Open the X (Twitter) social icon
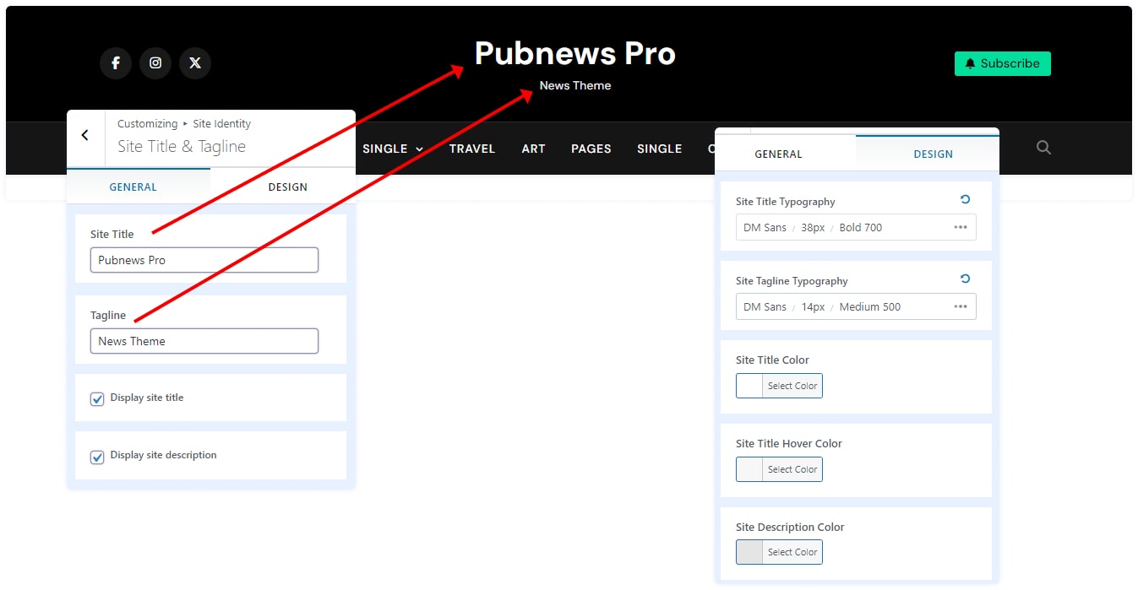Image resolution: width=1138 pixels, height=590 pixels. tap(195, 63)
